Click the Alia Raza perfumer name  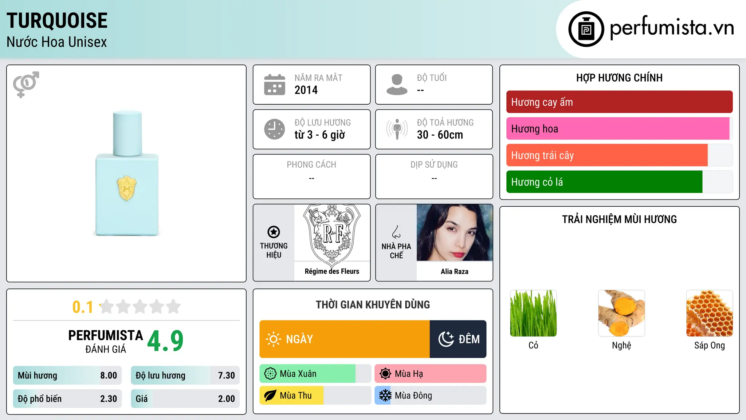(455, 271)
